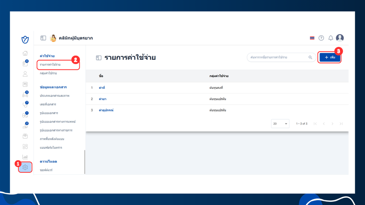
Task: Open the stethoscope icon with badge 7
Action: [25, 104]
